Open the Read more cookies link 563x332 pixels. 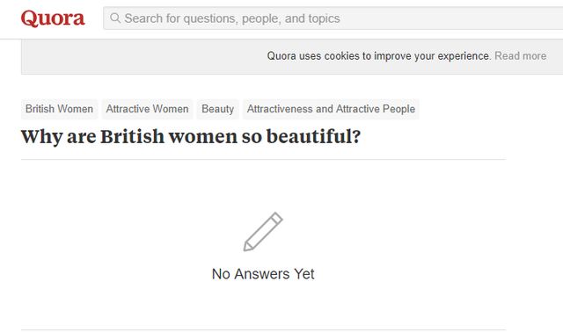[520, 56]
